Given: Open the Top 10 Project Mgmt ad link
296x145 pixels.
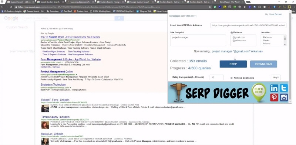Looking at the screenshot, I should tap(70, 37).
